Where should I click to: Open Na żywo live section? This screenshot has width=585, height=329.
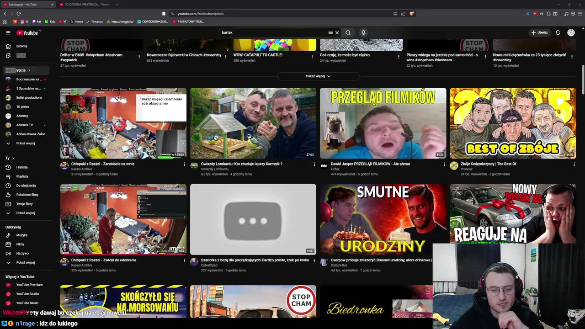coord(26,253)
